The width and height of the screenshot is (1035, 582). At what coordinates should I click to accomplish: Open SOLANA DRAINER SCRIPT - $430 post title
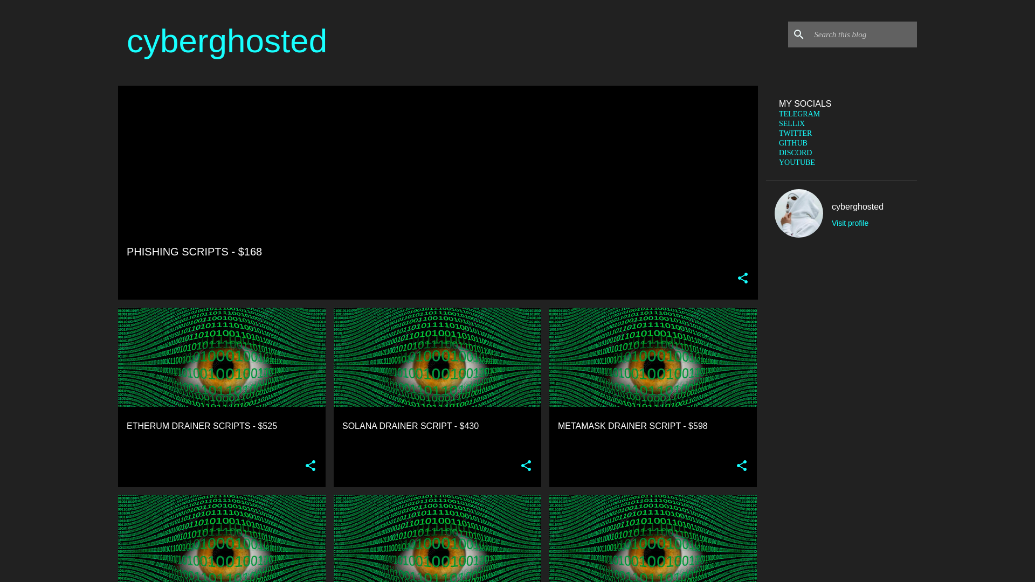click(410, 426)
